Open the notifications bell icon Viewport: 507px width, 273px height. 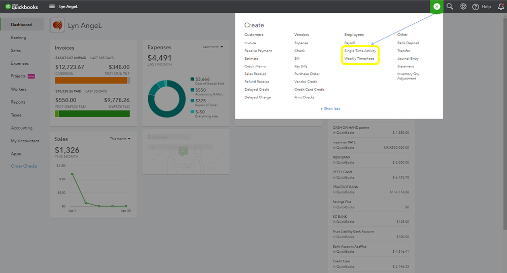coord(501,7)
